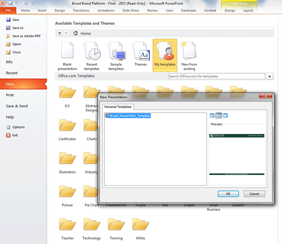This screenshot has width=282, height=244.
Task: Open PowerPoint Options
Action: click(x=16, y=127)
